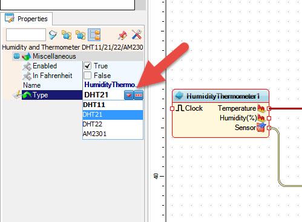Screen dimensions: 302x222
Task: Click the Temperature output pin square
Action: click(x=269, y=108)
